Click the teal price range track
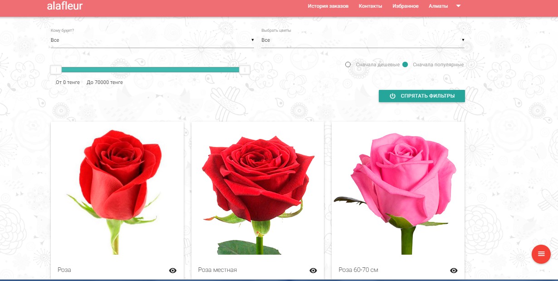 coord(150,69)
